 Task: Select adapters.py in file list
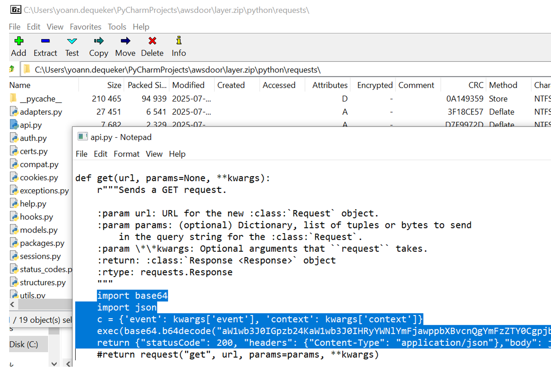coord(41,112)
